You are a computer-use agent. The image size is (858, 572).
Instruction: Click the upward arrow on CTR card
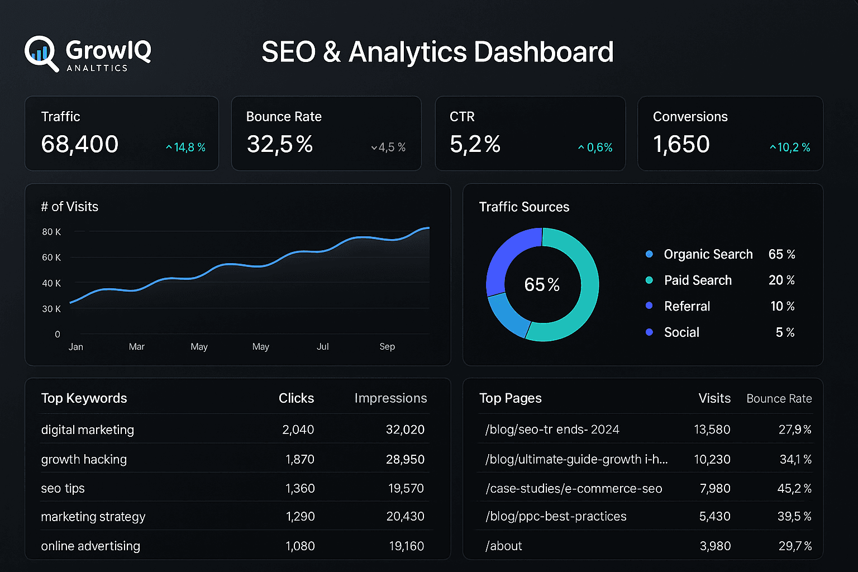580,147
